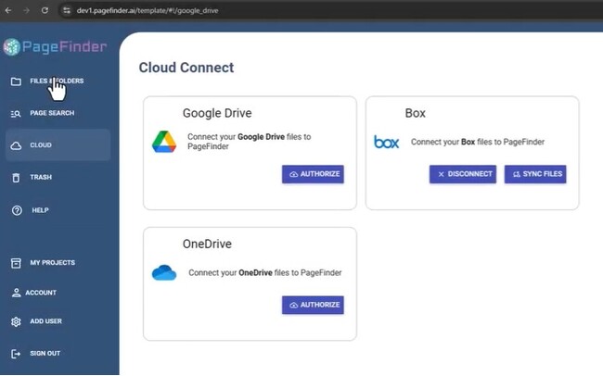The height and width of the screenshot is (376, 603).
Task: Authorize Google Drive connection
Action: click(313, 174)
